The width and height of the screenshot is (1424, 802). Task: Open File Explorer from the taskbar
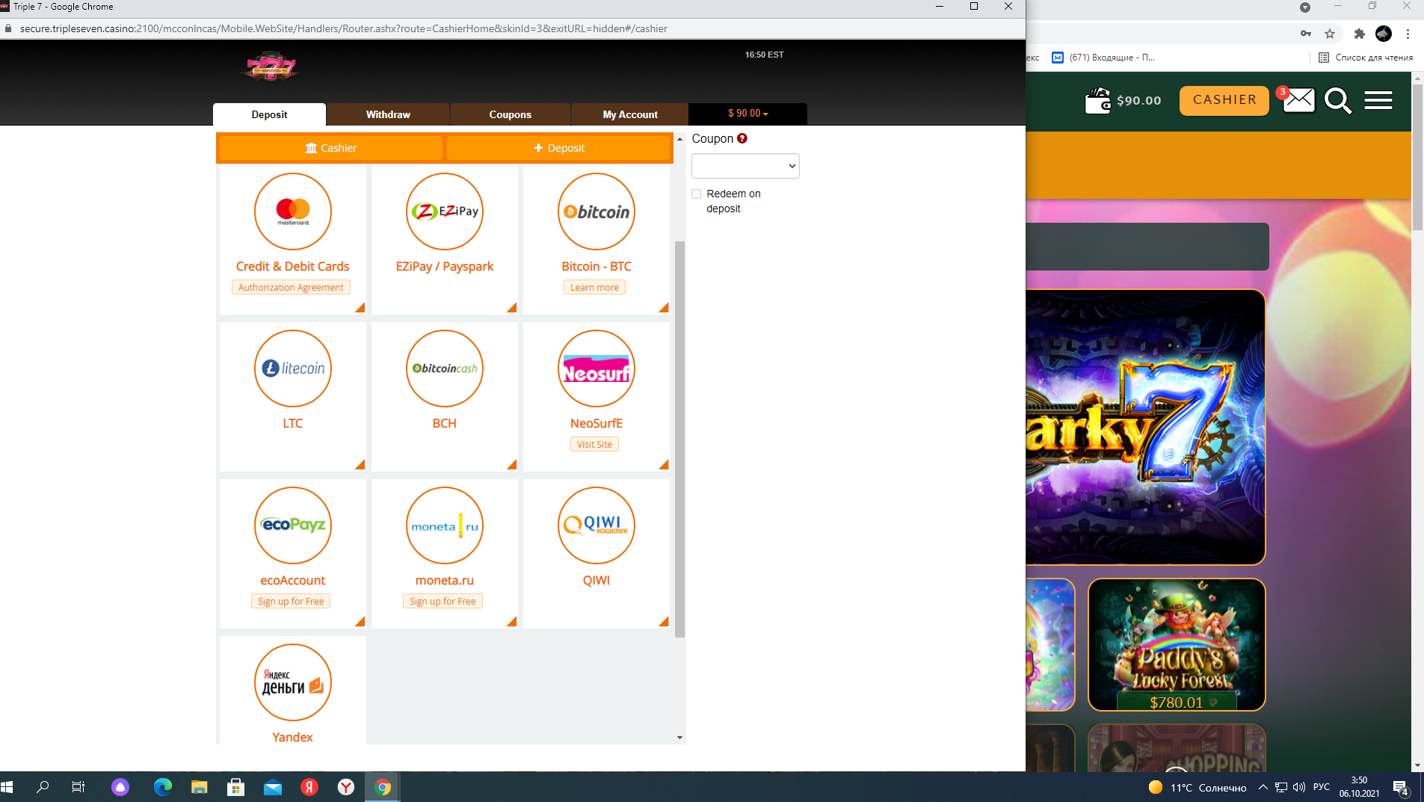click(x=199, y=787)
